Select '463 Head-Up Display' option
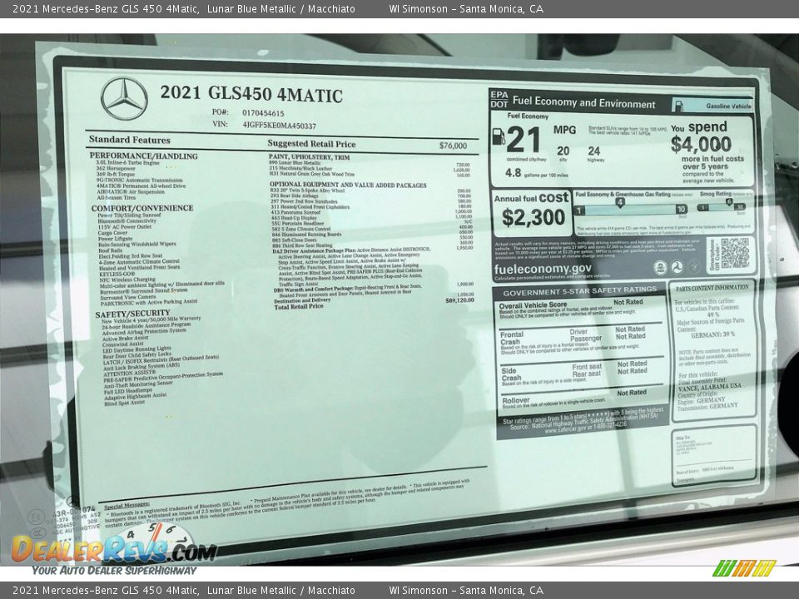Screen dimensions: 799x599 tap(294, 218)
